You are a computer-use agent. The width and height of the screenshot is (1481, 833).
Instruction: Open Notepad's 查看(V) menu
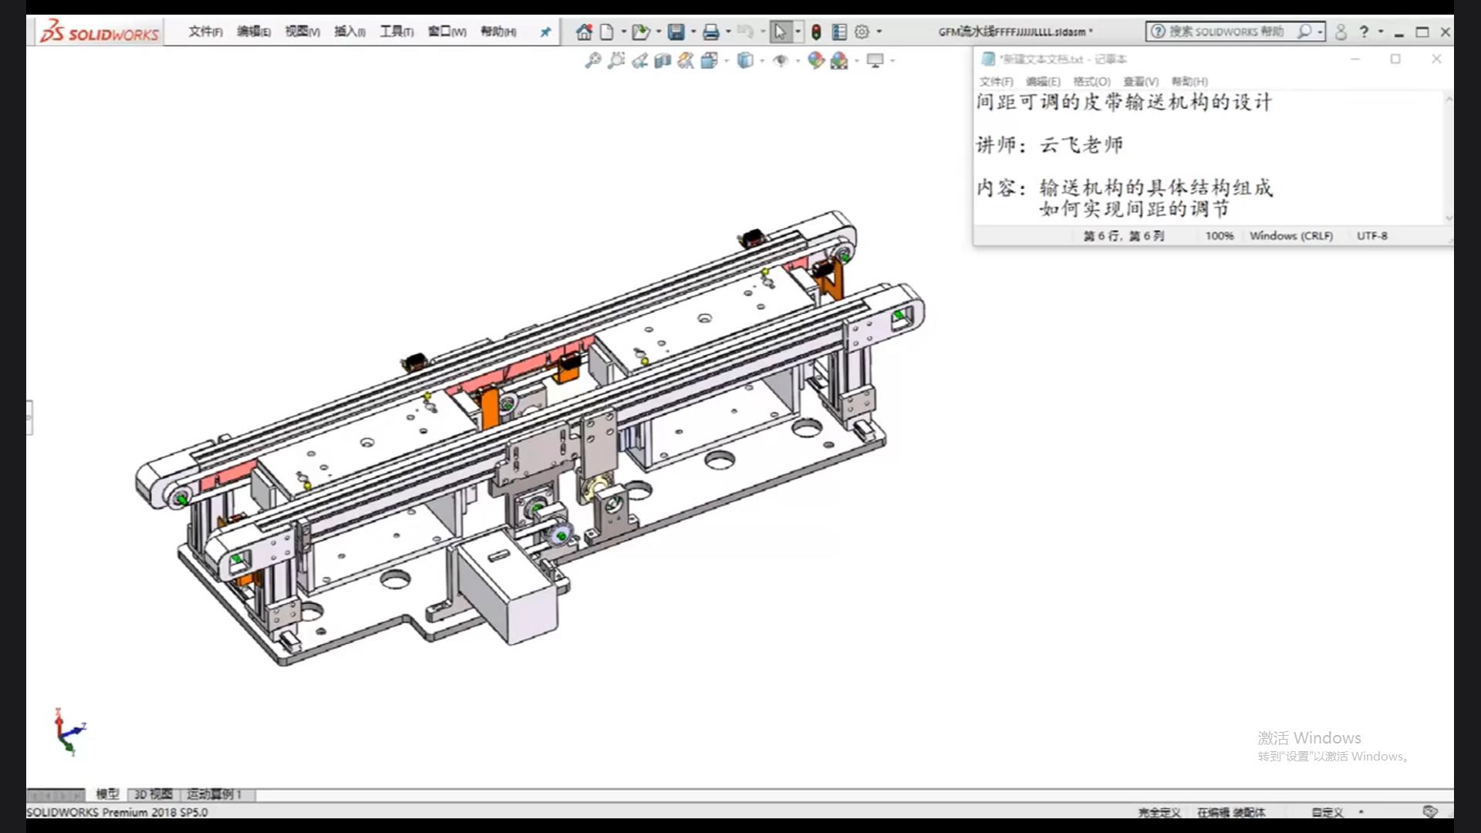(1140, 82)
